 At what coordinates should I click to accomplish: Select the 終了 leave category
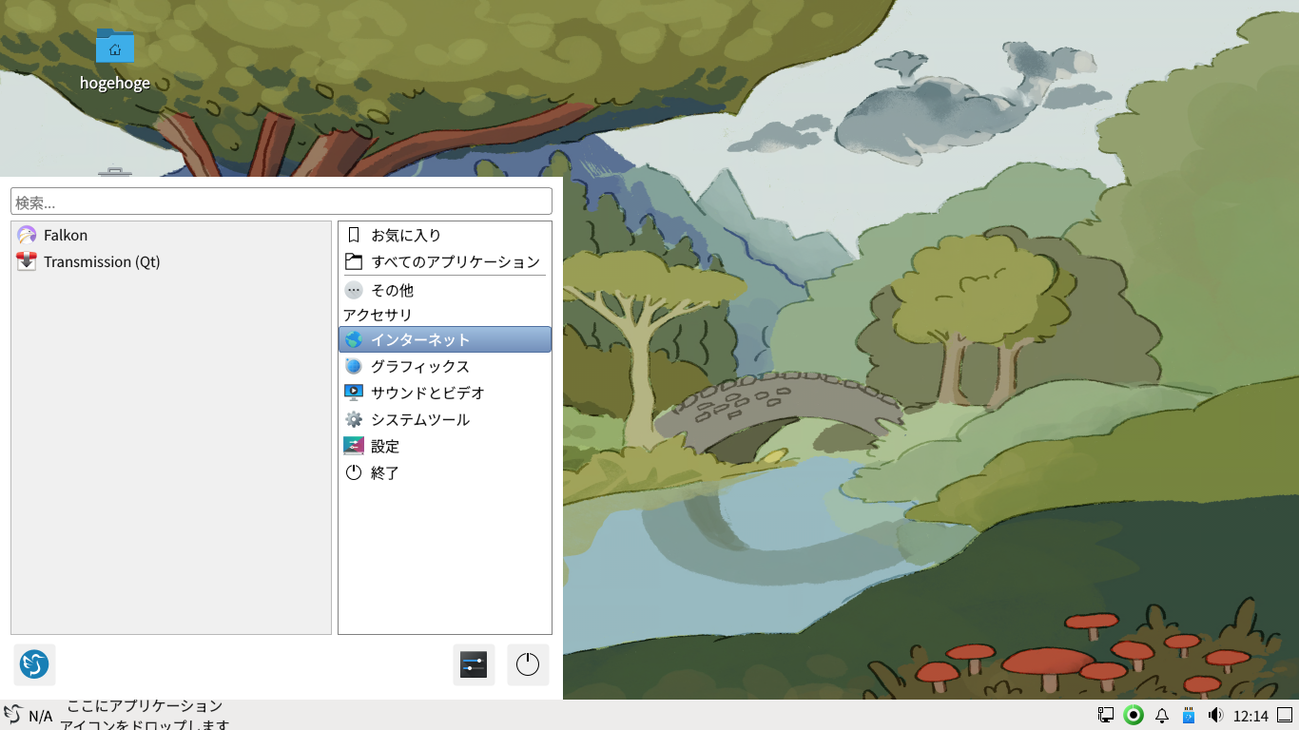click(445, 472)
